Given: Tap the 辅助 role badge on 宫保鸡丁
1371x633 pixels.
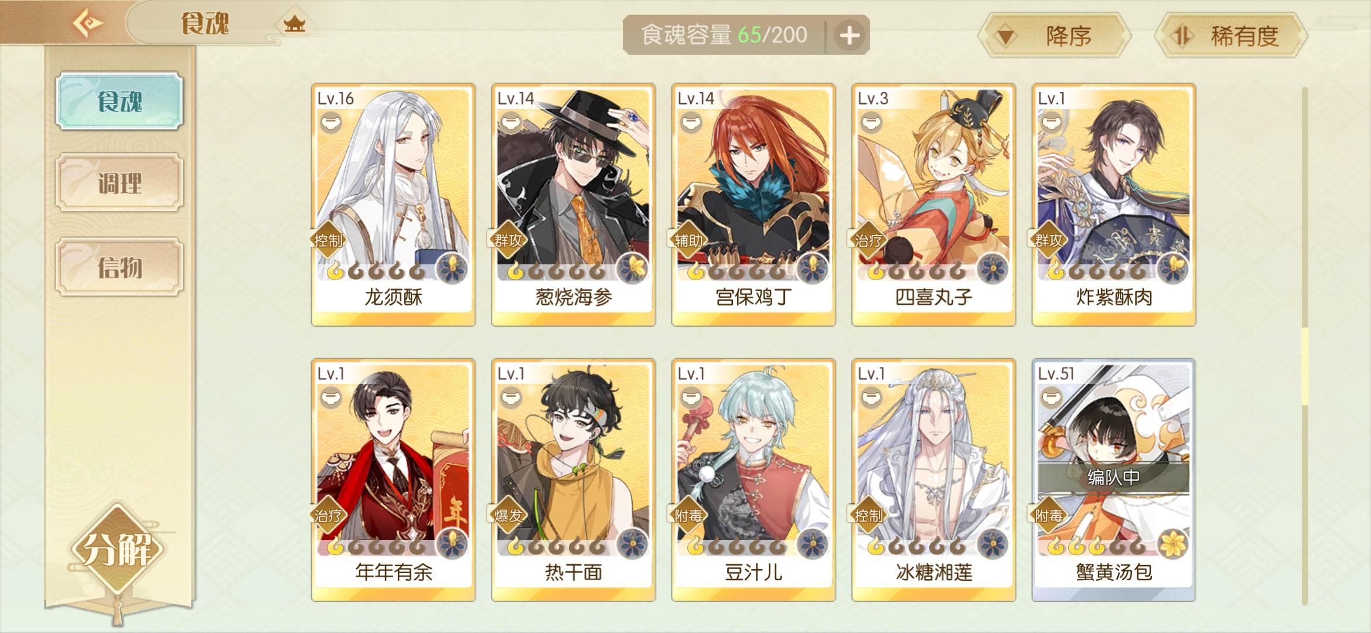Looking at the screenshot, I should pos(688,240).
